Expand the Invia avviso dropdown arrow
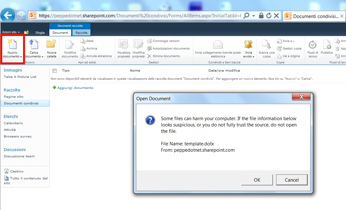This screenshot has height=210, width=346. [x=254, y=57]
